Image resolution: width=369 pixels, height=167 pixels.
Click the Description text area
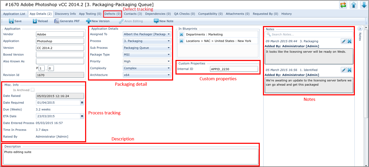click(x=131, y=157)
